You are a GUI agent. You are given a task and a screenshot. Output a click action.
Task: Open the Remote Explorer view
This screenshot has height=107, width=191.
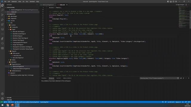(x=2, y=29)
